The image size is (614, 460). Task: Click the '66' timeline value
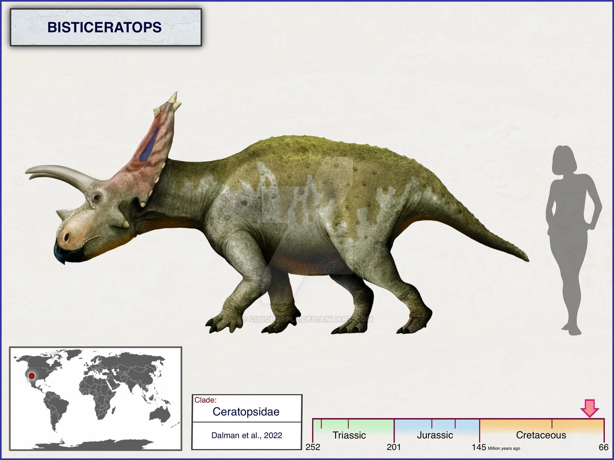(604, 447)
